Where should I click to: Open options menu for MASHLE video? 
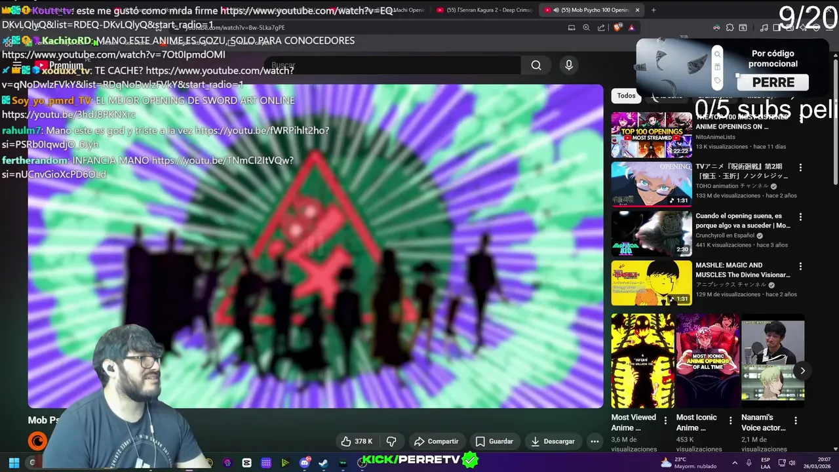tap(800, 267)
